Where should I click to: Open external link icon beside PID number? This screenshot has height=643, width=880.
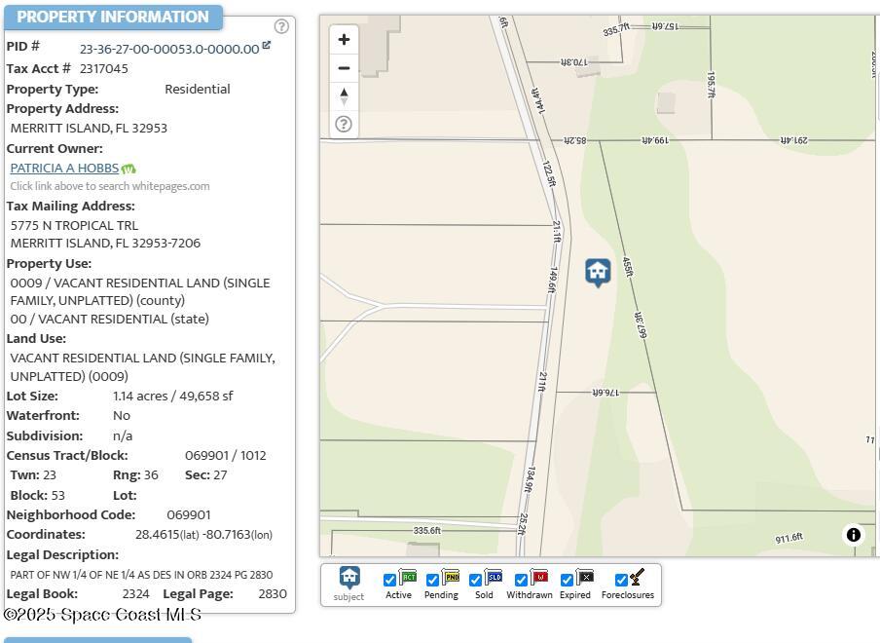[x=267, y=45]
